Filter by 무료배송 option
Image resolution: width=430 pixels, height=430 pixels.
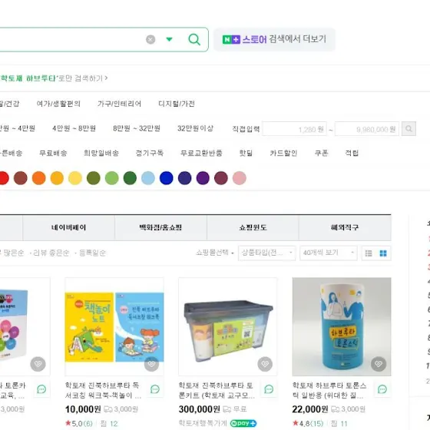point(53,153)
